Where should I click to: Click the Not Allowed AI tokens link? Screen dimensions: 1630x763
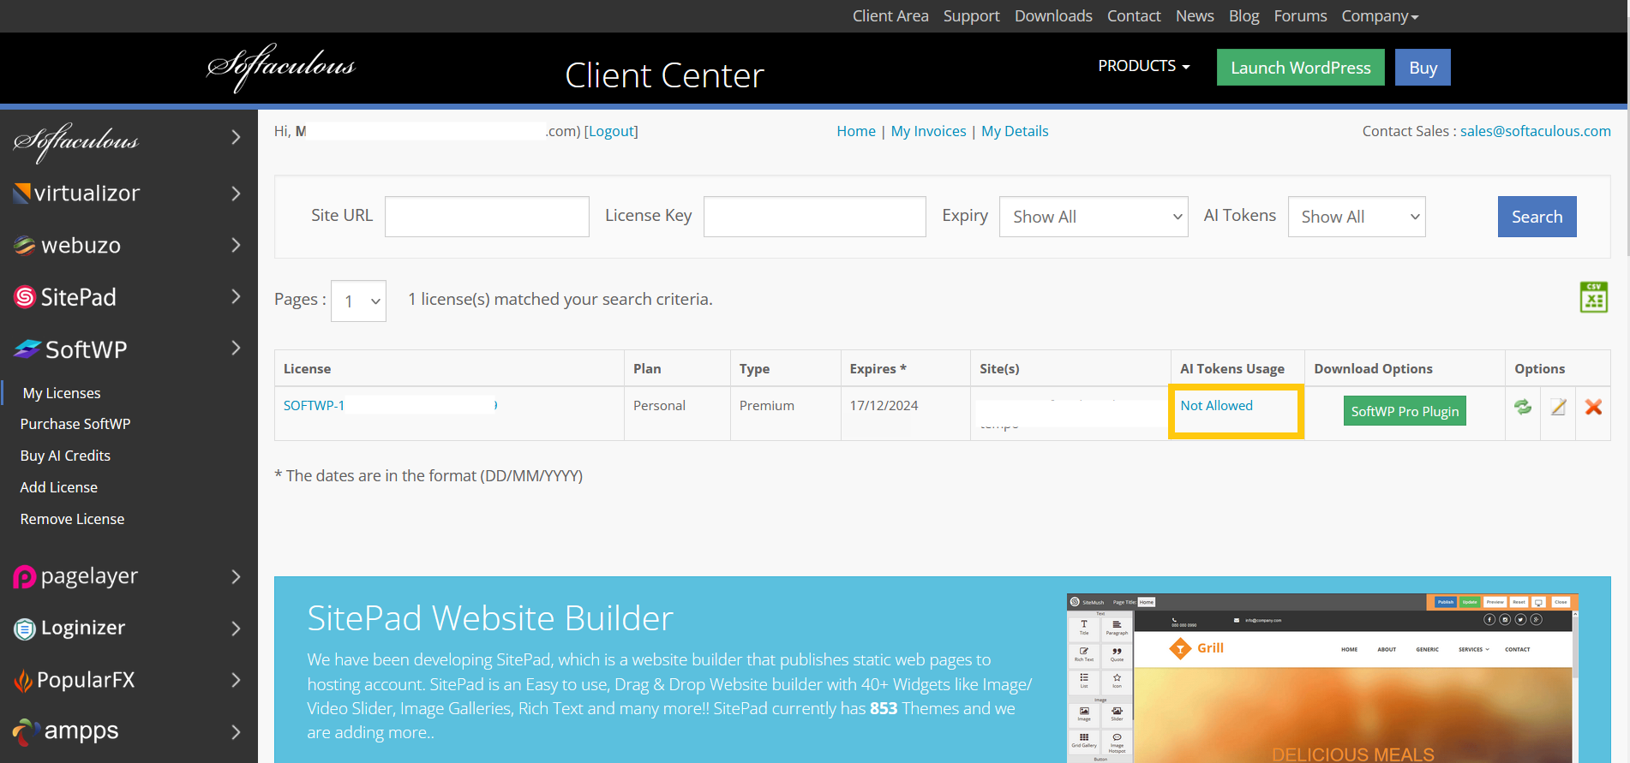pos(1216,405)
